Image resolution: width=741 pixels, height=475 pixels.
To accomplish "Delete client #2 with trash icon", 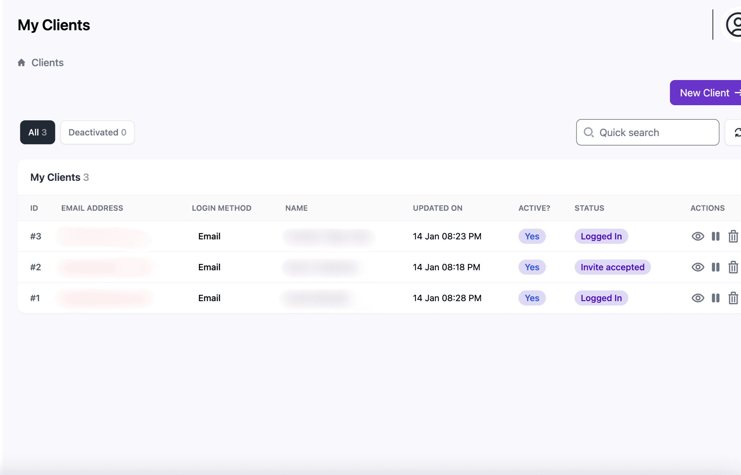I will pyautogui.click(x=733, y=267).
